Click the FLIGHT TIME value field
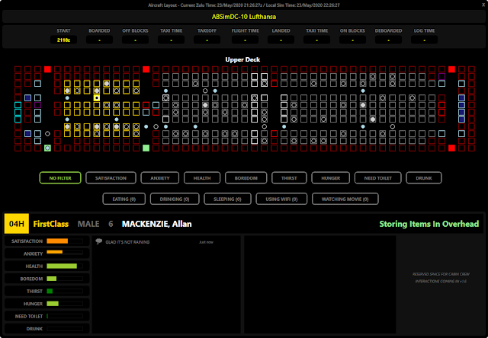 [245, 40]
